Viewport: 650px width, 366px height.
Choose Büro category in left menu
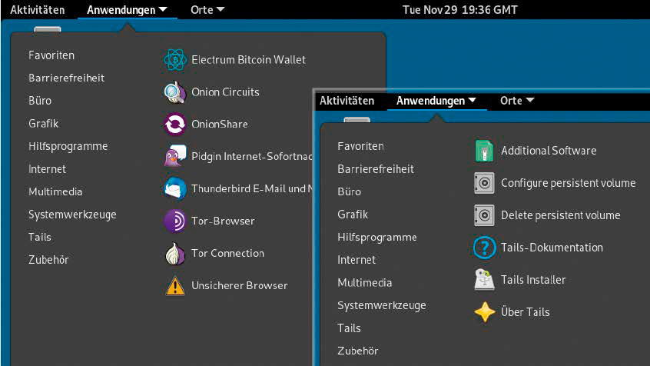40,101
